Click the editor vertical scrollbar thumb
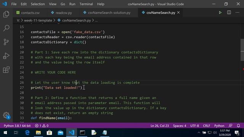Image resolution: width=244 pixels, height=137 pixels. (x=242, y=50)
